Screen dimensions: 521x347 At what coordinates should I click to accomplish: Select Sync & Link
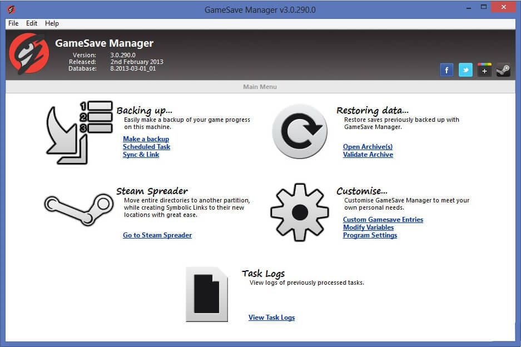coord(141,154)
